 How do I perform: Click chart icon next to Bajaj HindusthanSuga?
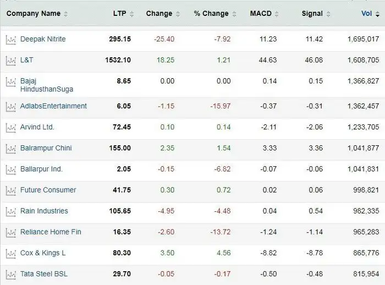(x=10, y=81)
